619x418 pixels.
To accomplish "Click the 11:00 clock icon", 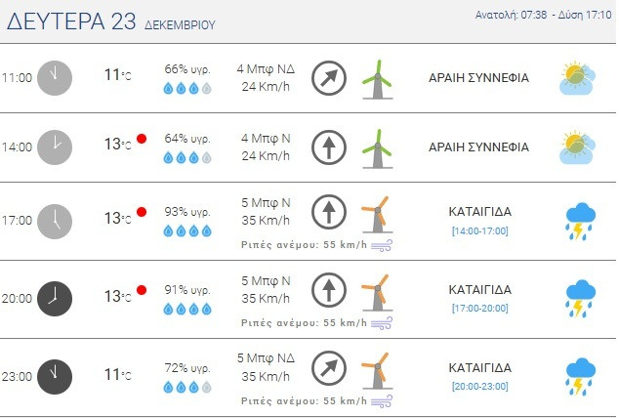I will point(55,78).
